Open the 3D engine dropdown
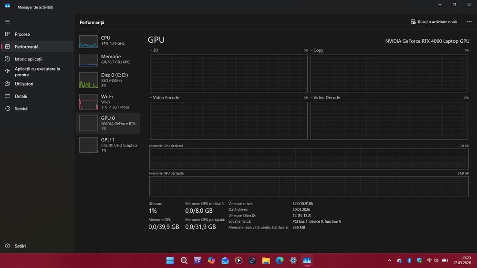Screen dimensions: 477x268 [x=154, y=50]
